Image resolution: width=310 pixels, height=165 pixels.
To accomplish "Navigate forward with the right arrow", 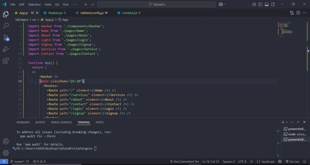I will (93, 5).
